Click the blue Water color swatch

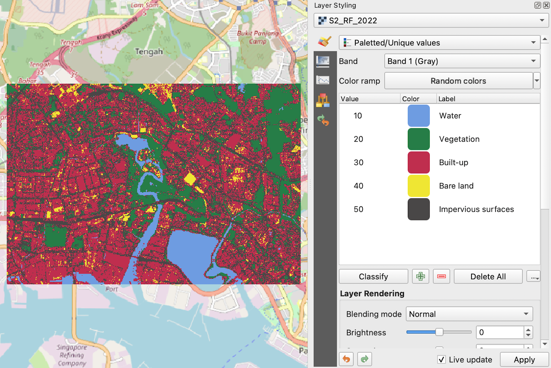tap(418, 116)
